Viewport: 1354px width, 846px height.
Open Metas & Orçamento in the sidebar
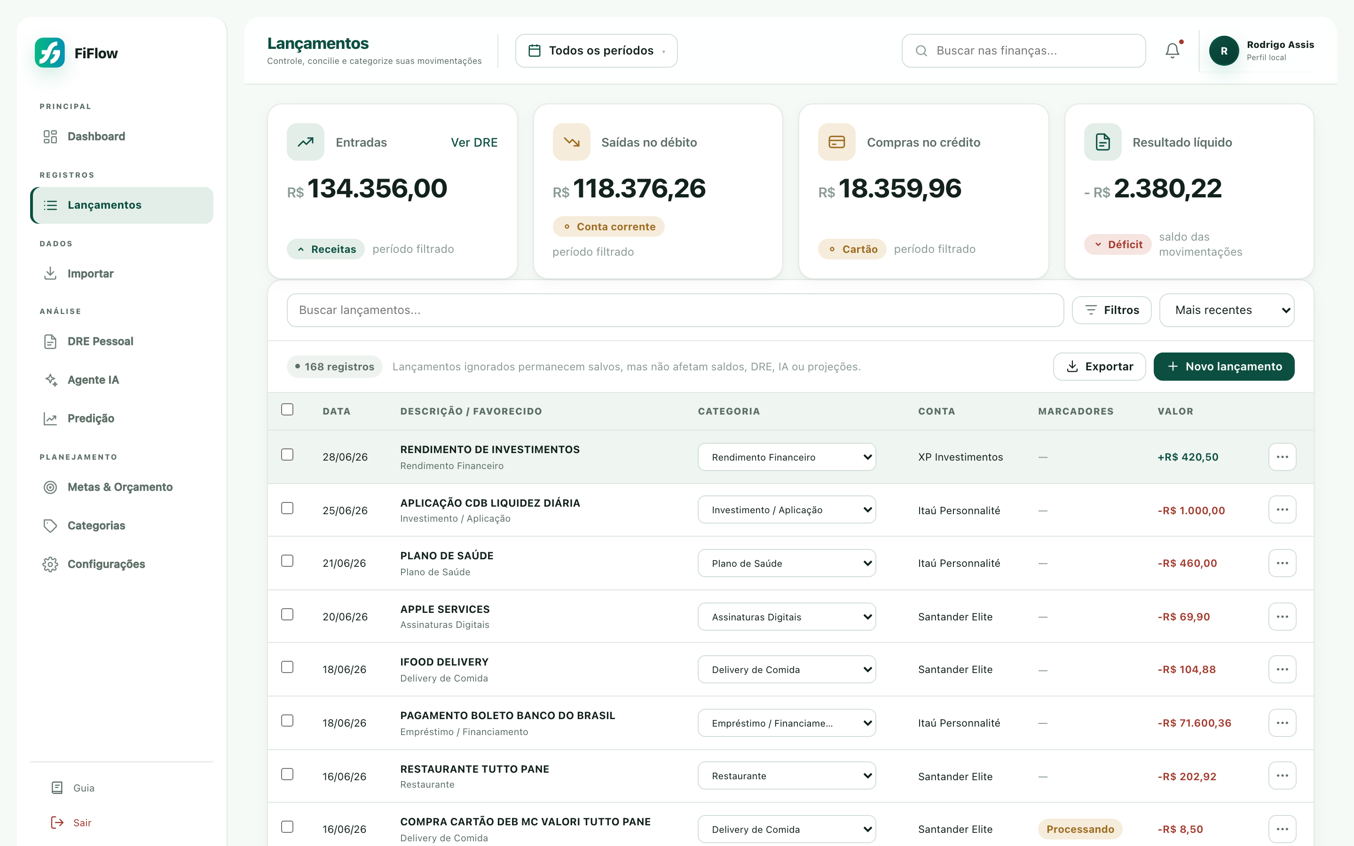(x=121, y=487)
